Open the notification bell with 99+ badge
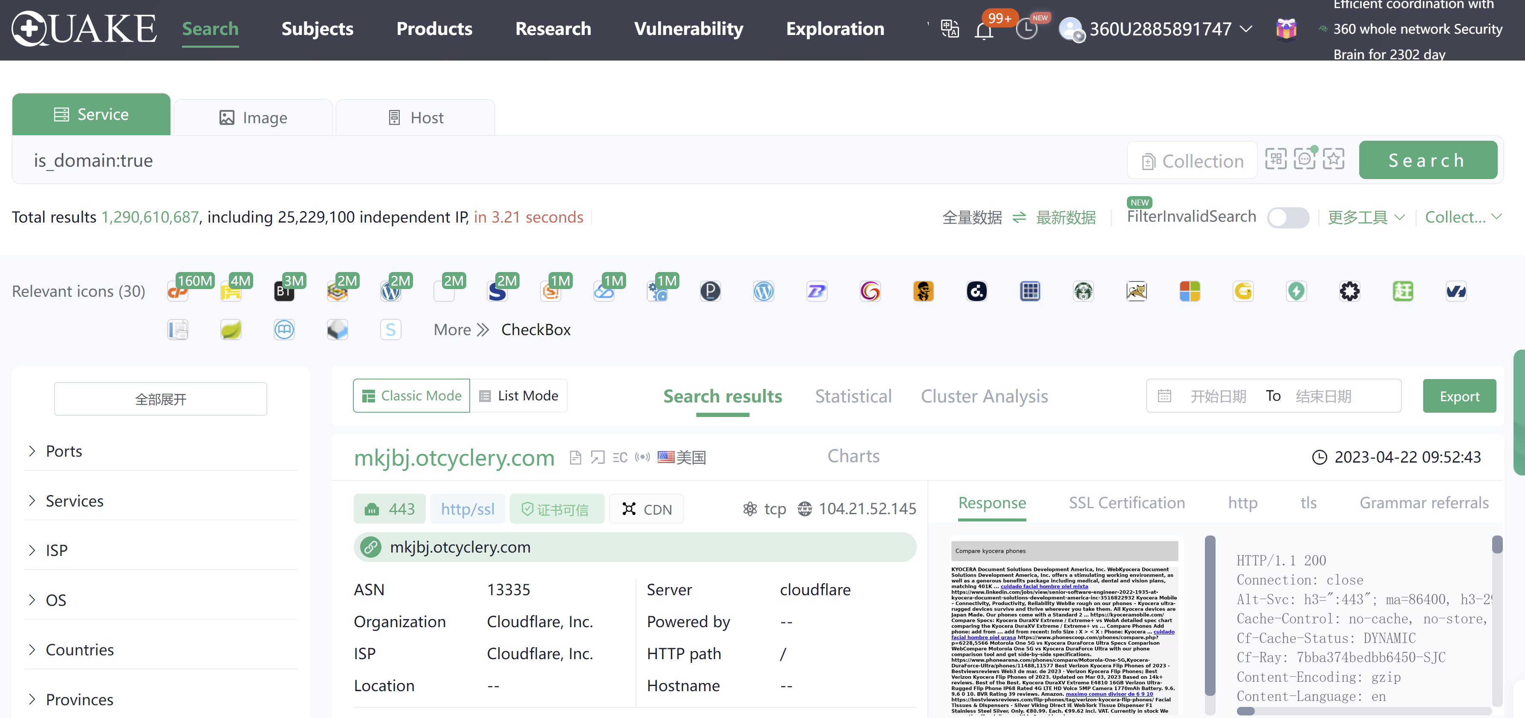This screenshot has width=1525, height=718. (984, 30)
